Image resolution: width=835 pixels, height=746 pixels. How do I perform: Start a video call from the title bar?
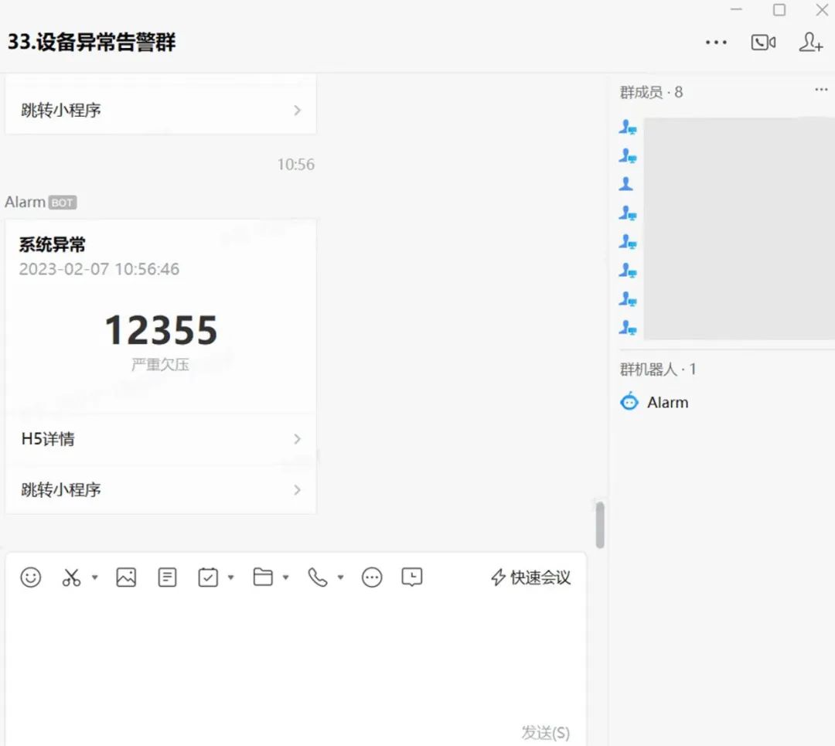[x=764, y=43]
